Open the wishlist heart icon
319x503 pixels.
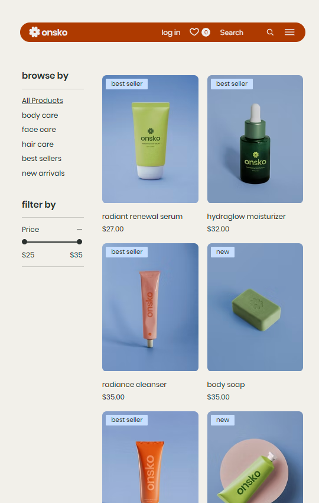click(194, 32)
